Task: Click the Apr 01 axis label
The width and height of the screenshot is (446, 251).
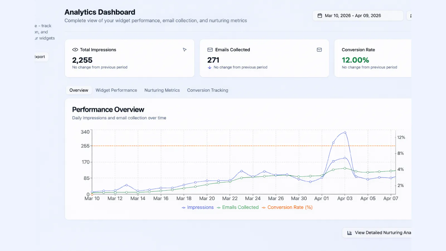Action: (x=322, y=198)
